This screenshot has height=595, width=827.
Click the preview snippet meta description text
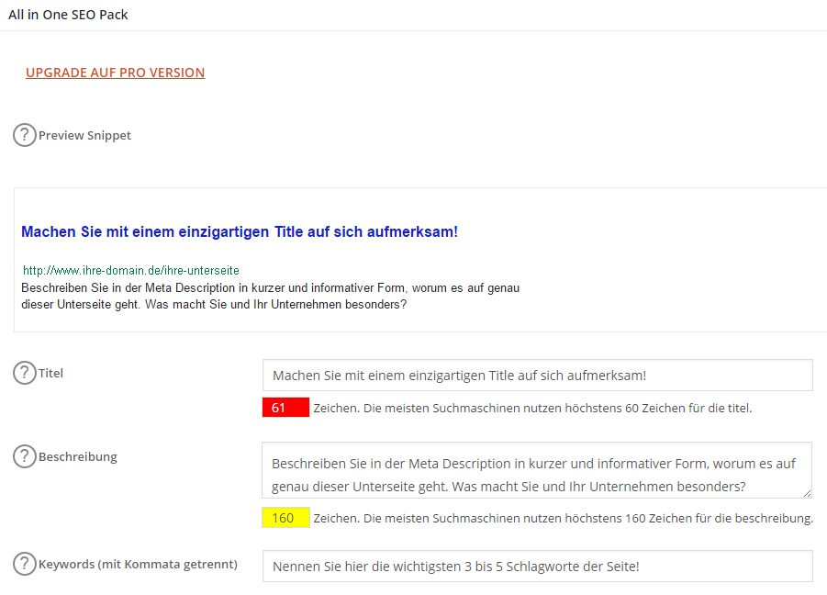point(270,296)
